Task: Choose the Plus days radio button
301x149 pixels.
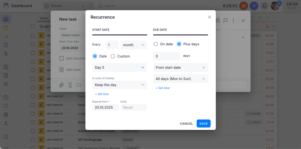Action: pos(179,44)
